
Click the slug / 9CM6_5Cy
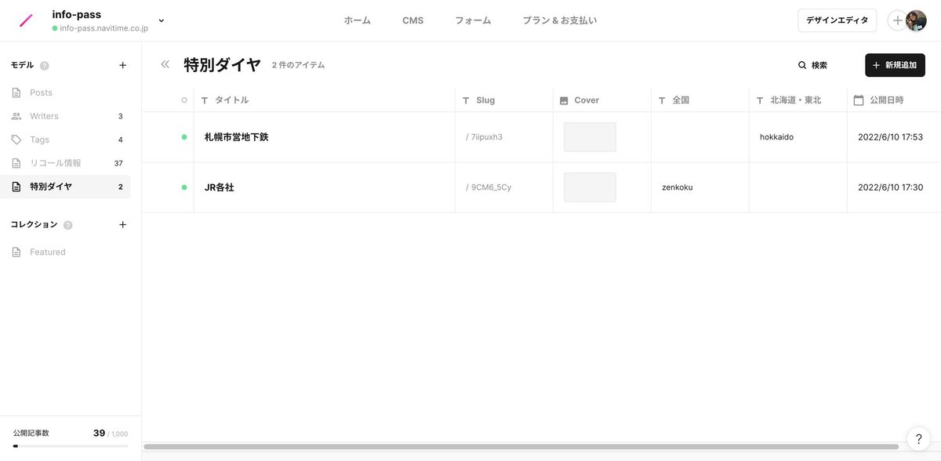point(489,187)
